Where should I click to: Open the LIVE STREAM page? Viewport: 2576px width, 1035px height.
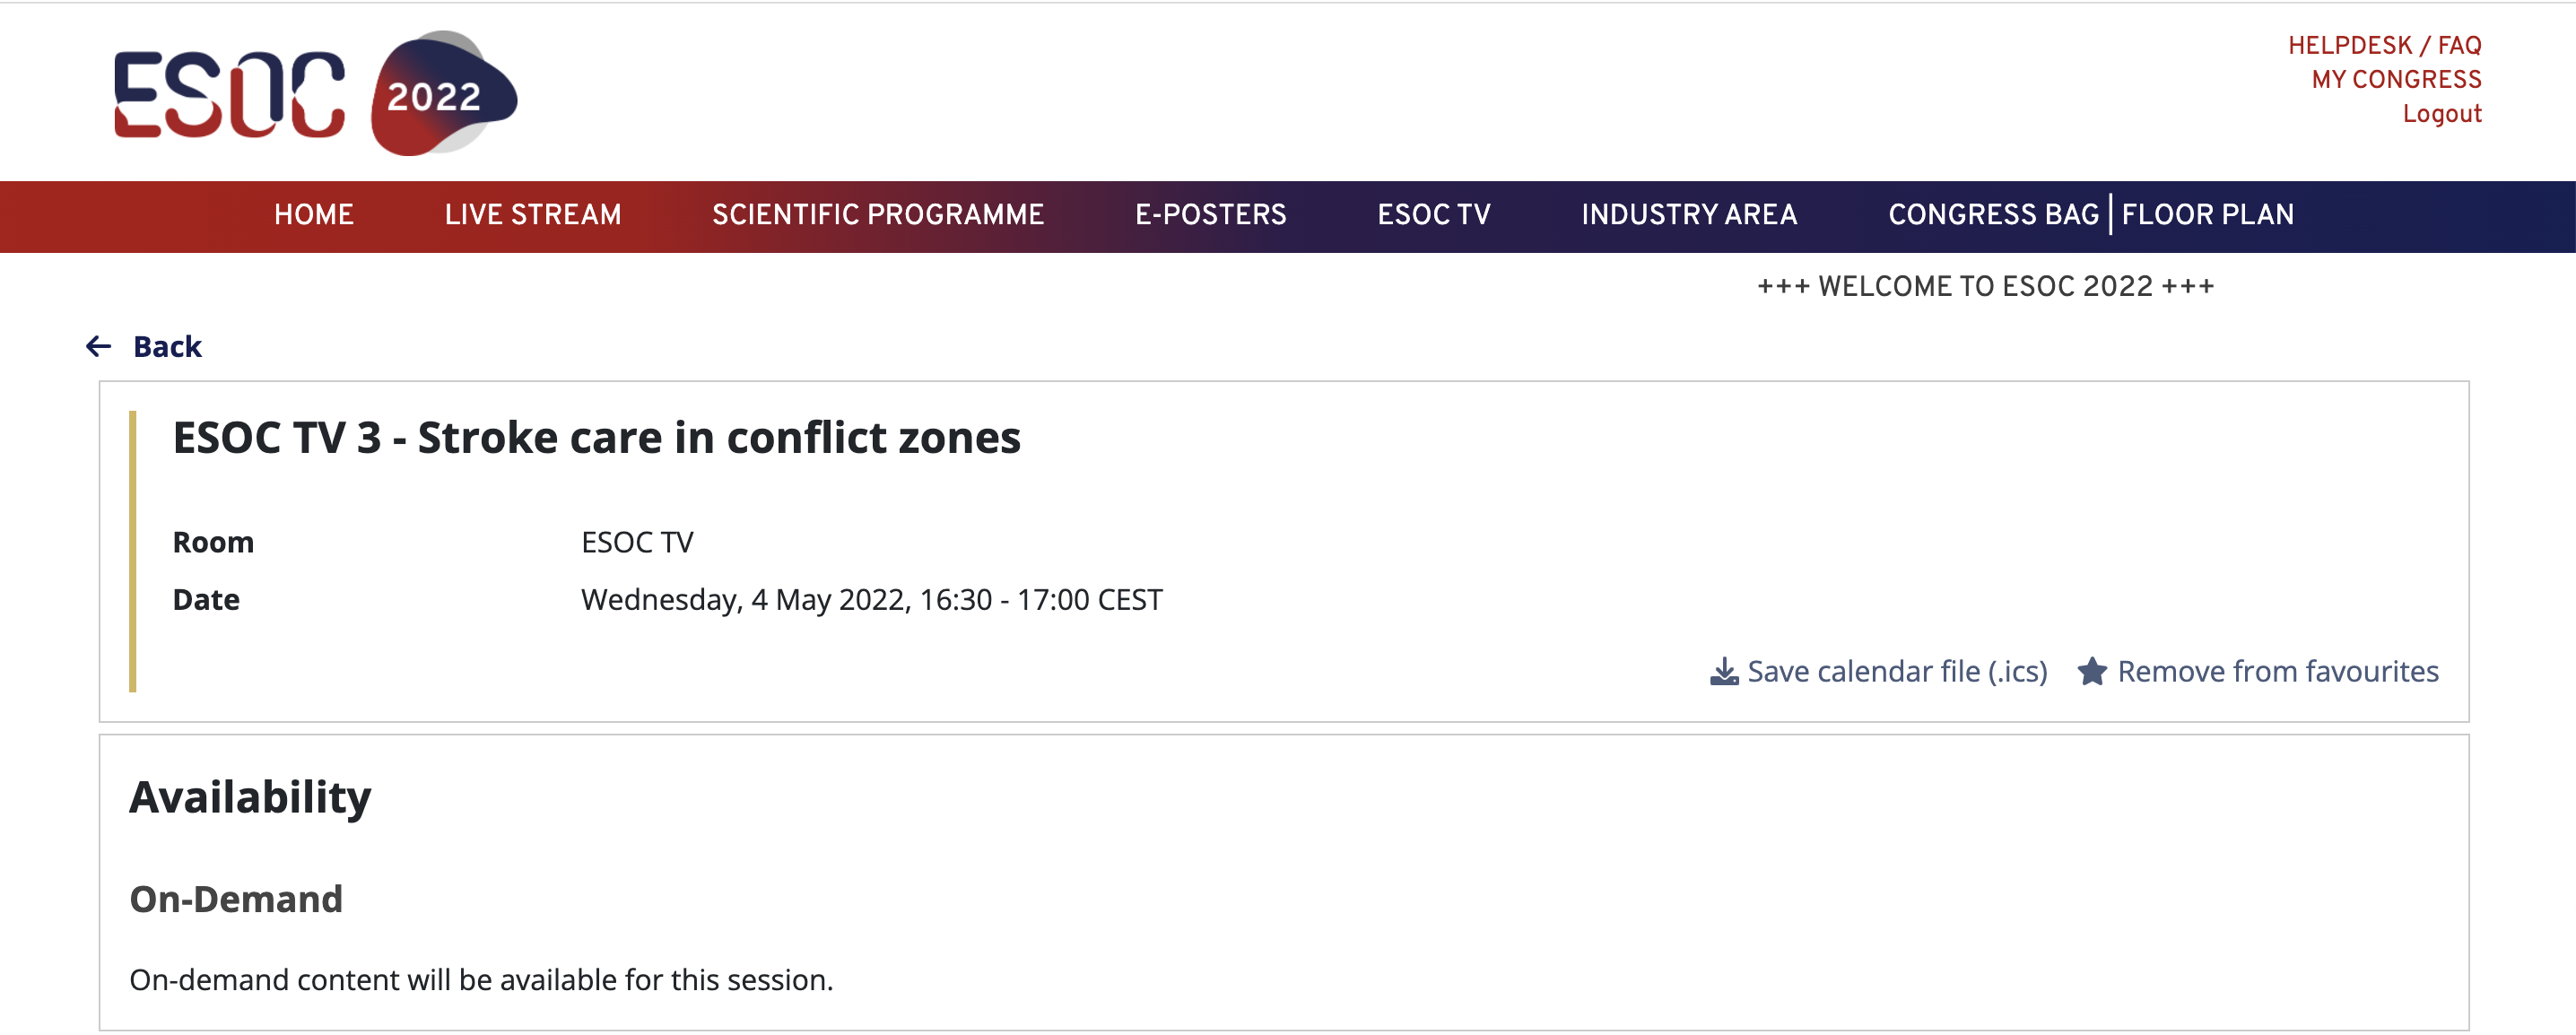(533, 214)
